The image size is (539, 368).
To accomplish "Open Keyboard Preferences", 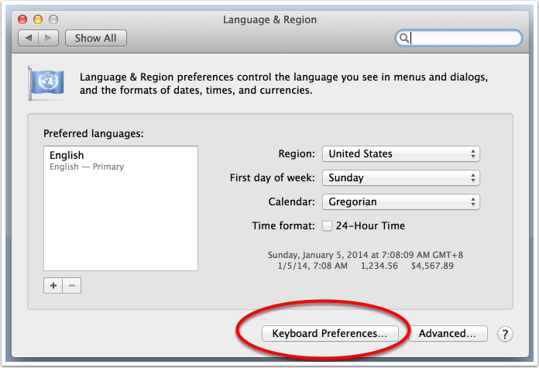I will (x=330, y=334).
